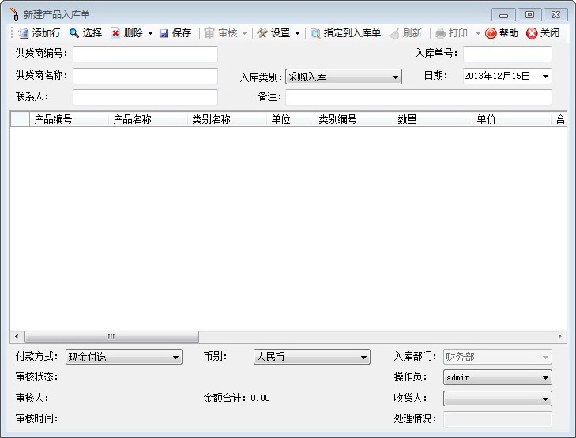Click the 产品名称 column header
This screenshot has width=576, height=438.
[148, 119]
